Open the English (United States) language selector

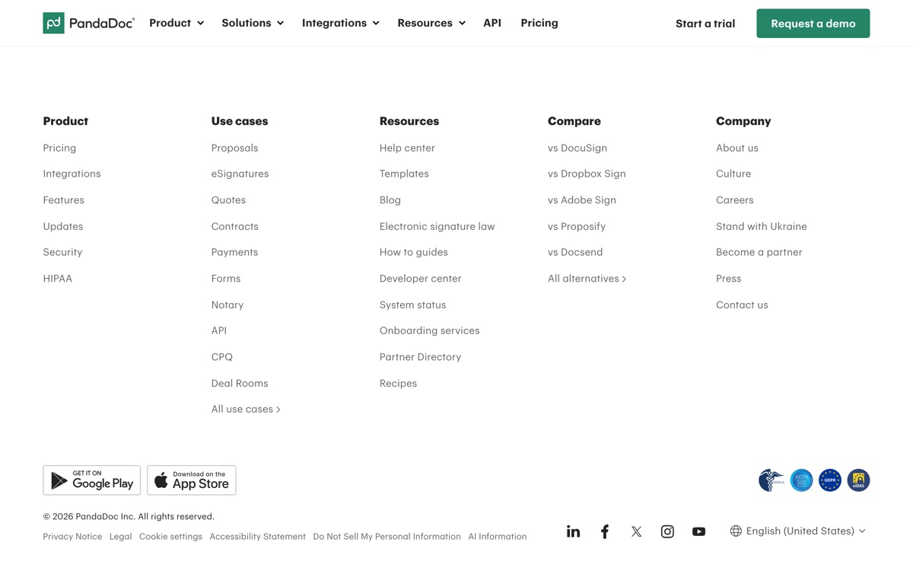798,531
